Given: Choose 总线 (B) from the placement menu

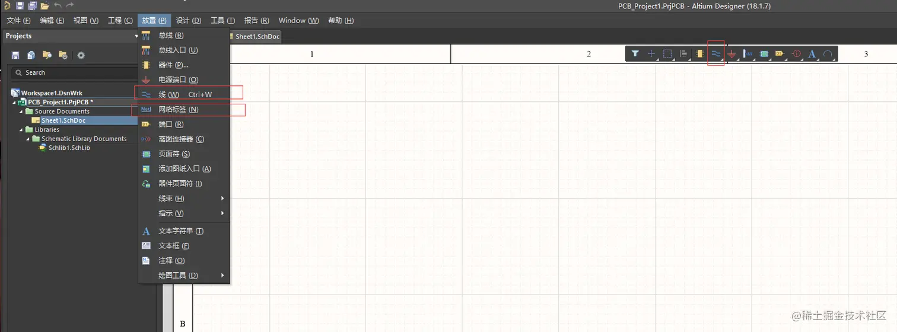Looking at the screenshot, I should [184, 36].
